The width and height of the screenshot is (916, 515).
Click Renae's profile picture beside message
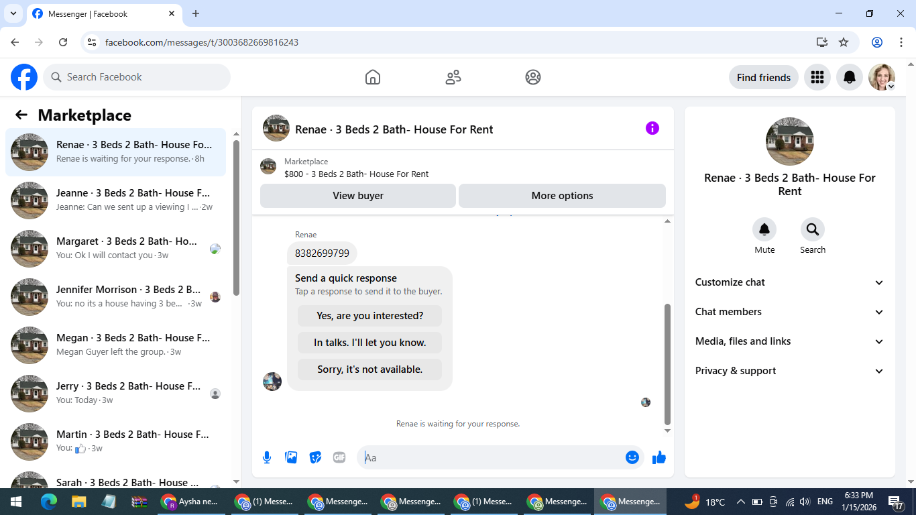point(272,382)
